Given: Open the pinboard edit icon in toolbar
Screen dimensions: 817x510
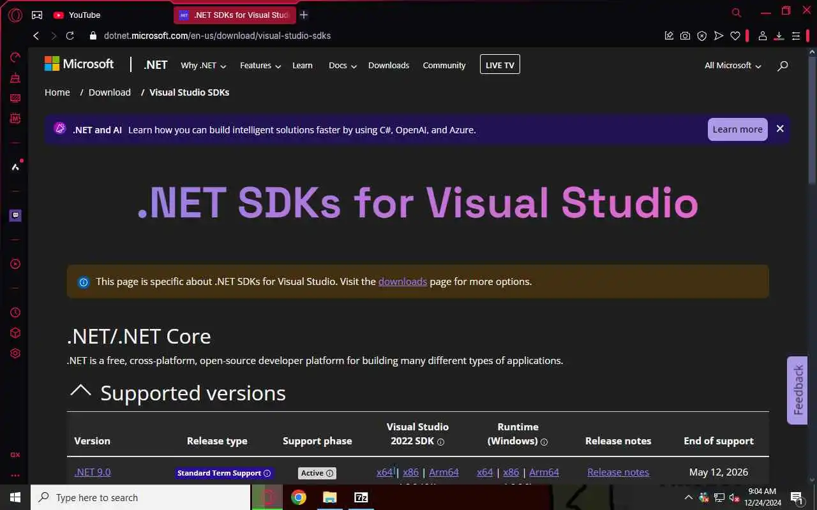Looking at the screenshot, I should click(669, 36).
